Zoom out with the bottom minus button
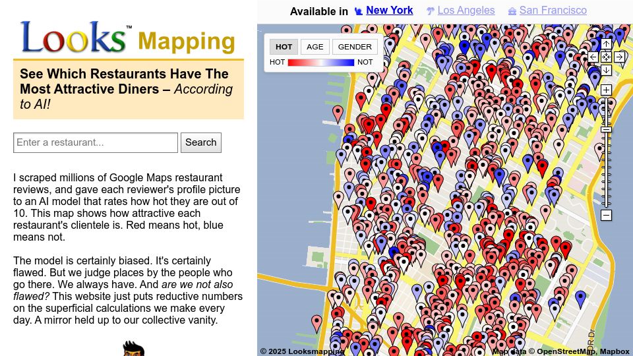This screenshot has width=633, height=356. point(606,215)
